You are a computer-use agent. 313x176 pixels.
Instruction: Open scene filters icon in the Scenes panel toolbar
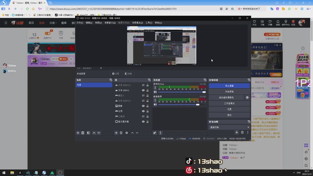pyautogui.click(x=88, y=133)
